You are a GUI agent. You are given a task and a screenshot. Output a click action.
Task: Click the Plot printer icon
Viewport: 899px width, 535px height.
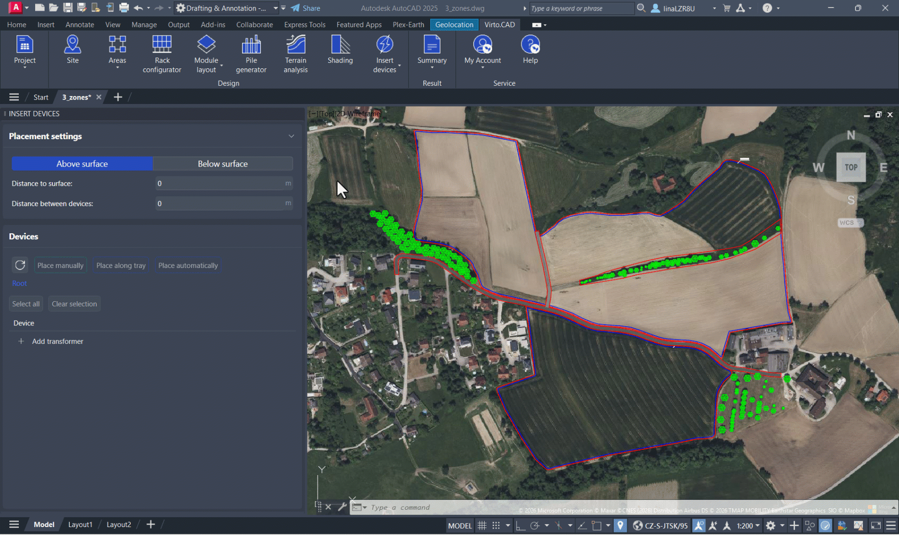124,8
